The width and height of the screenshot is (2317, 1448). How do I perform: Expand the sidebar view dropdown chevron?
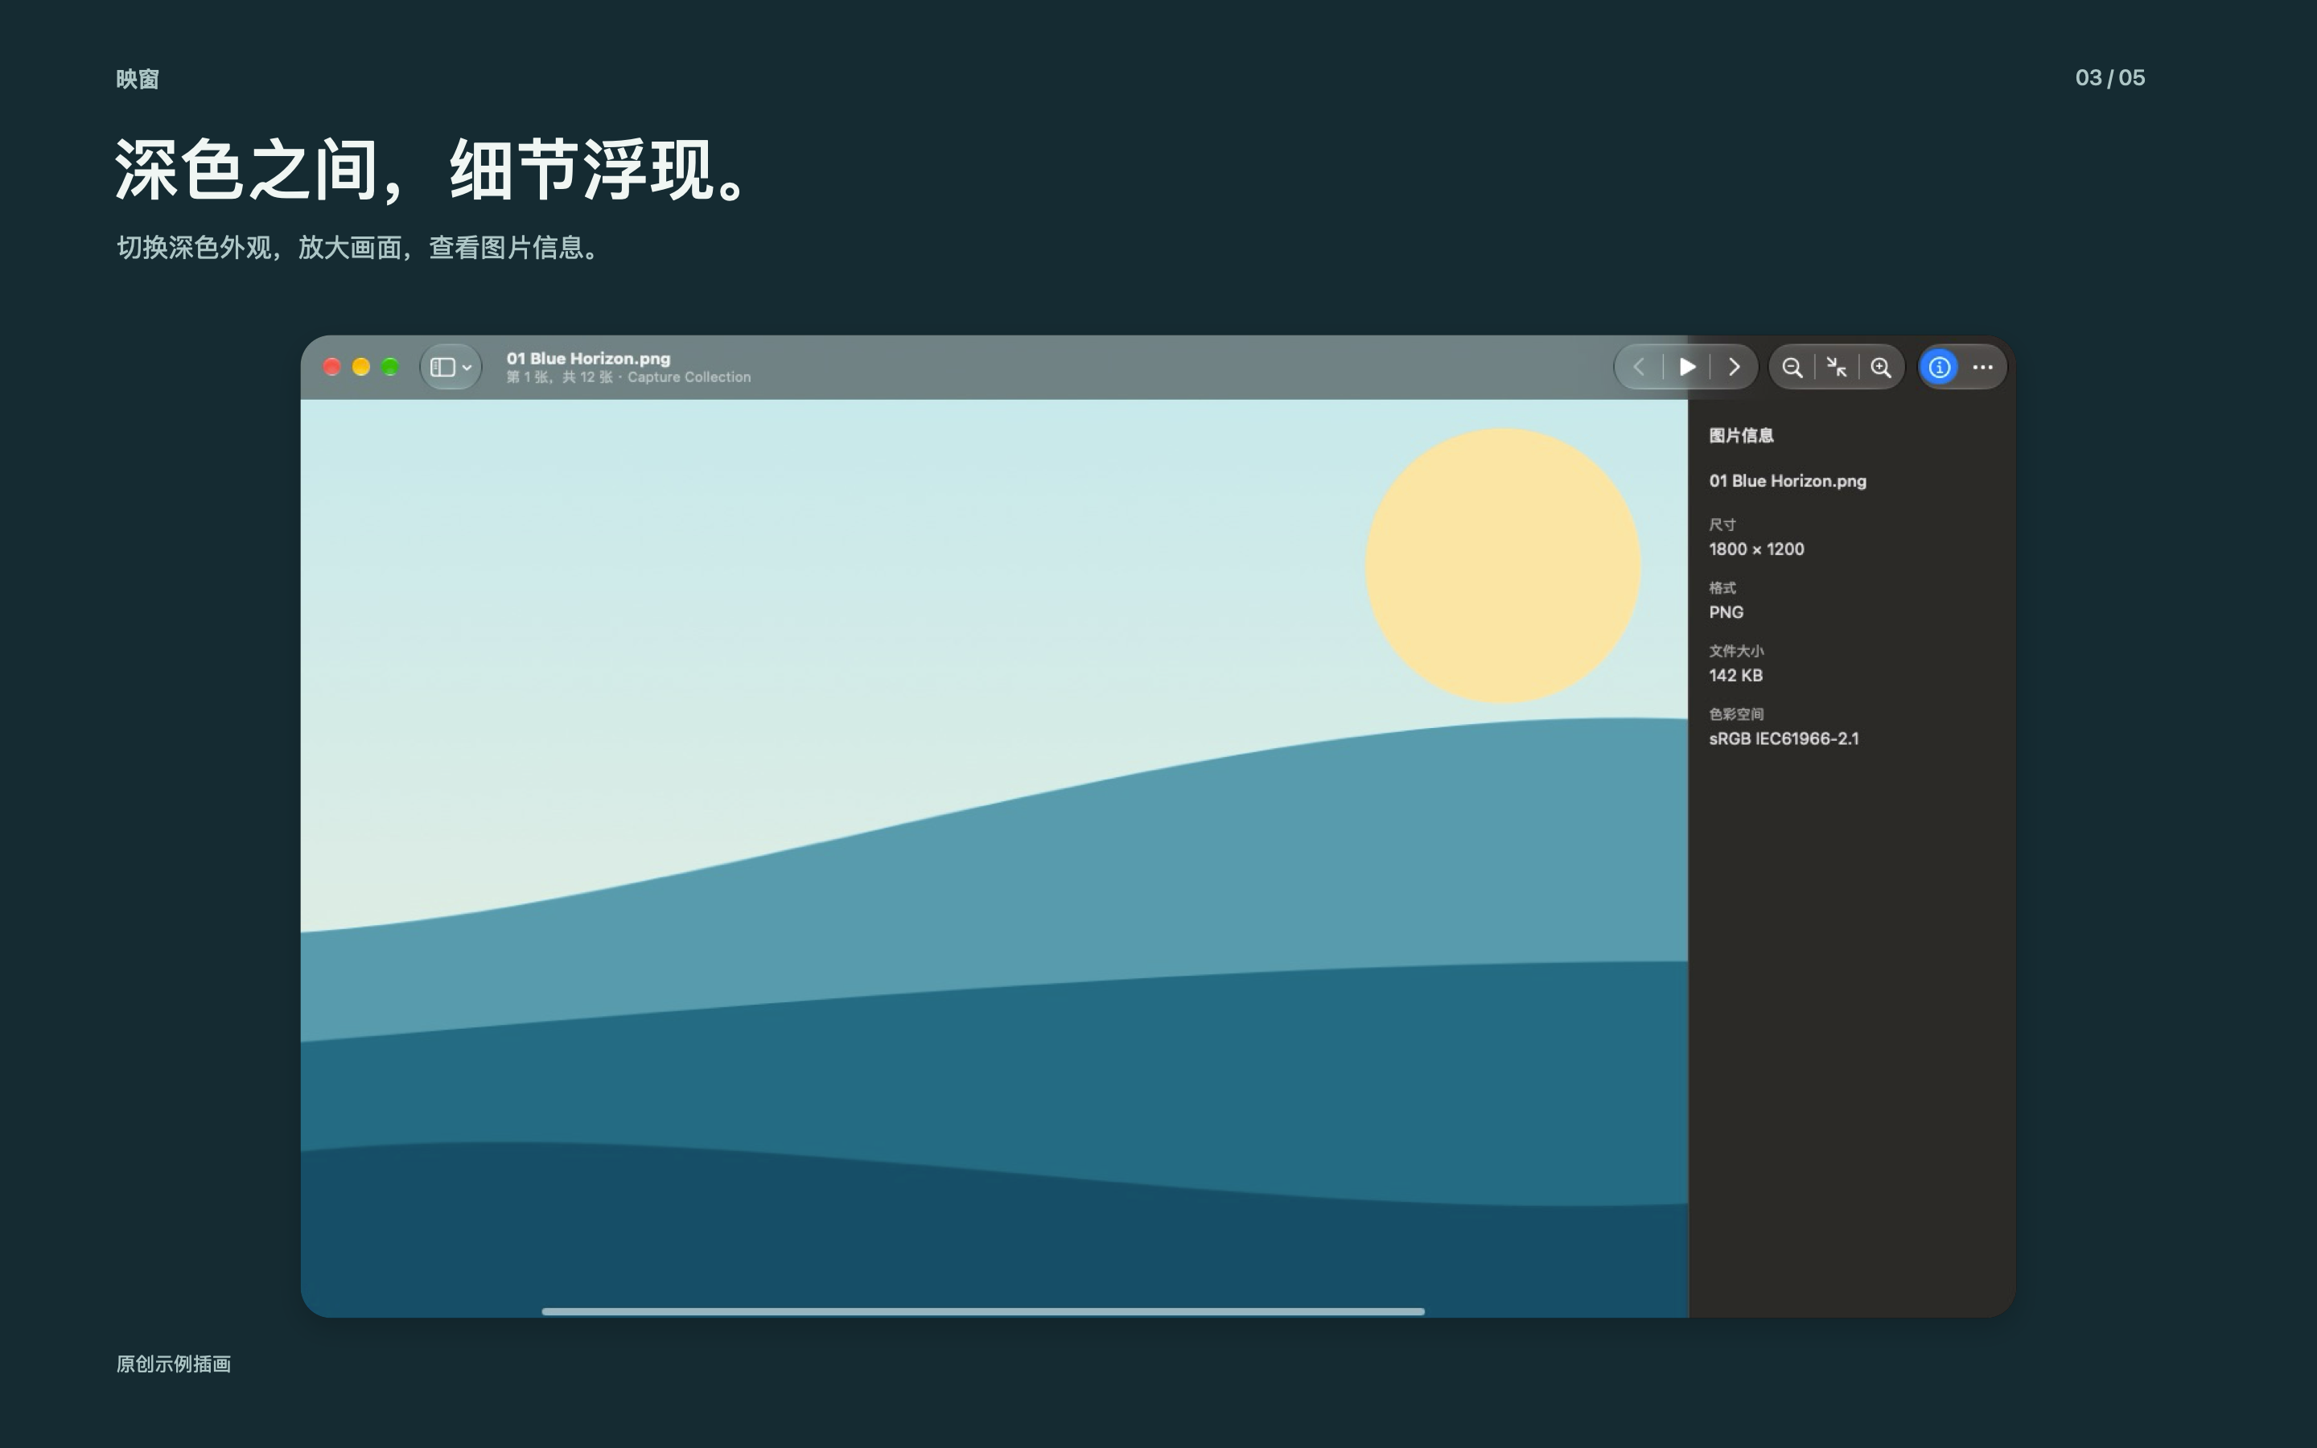[467, 368]
